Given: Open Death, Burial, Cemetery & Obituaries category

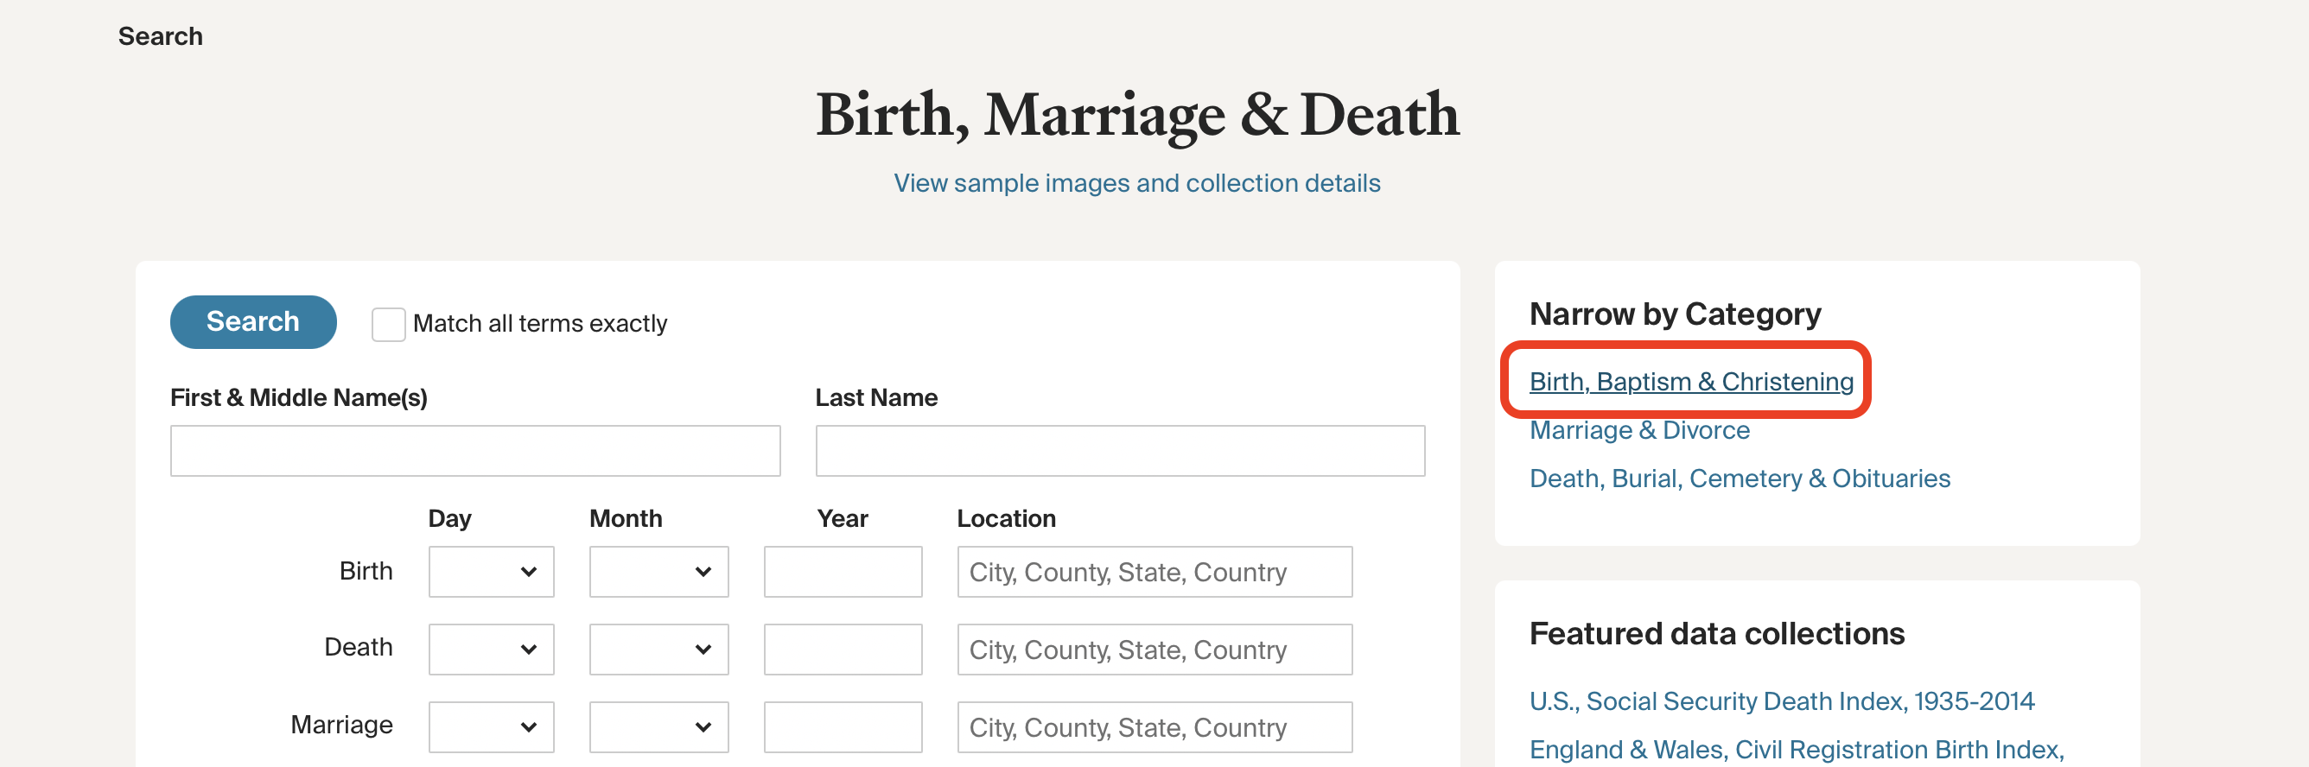Looking at the screenshot, I should [x=1740, y=478].
